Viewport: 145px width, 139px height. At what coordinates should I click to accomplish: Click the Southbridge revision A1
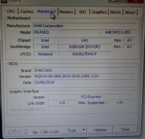(129, 47)
